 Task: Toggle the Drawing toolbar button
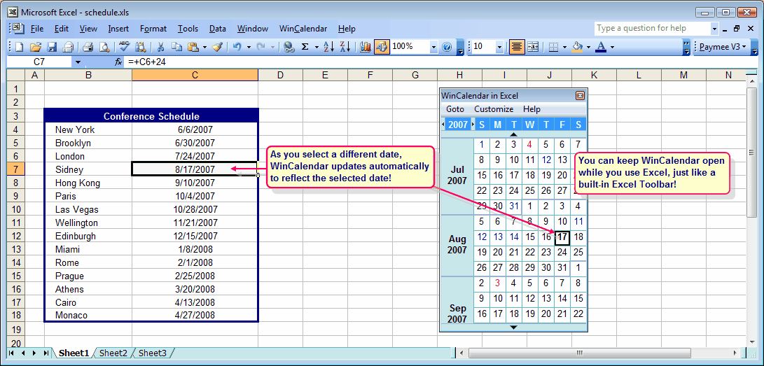click(x=382, y=47)
